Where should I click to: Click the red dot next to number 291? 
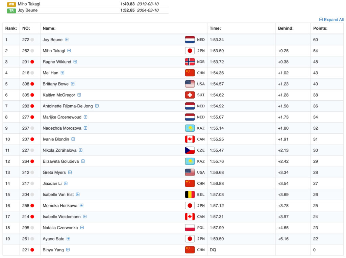32,62
